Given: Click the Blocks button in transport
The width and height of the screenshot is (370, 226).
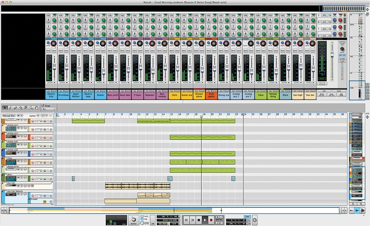Looking at the screenshot, I should [133, 219].
